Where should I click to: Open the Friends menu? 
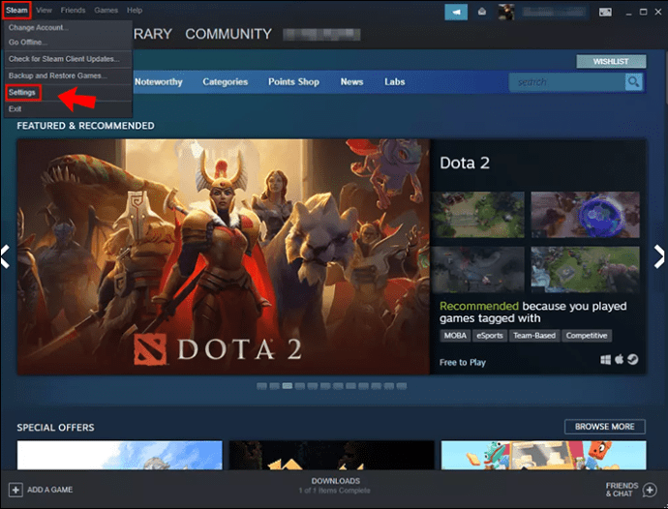73,11
